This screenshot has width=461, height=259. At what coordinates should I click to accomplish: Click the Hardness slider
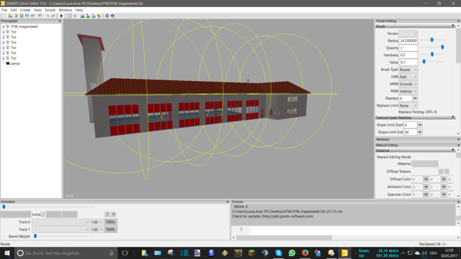[x=432, y=55]
